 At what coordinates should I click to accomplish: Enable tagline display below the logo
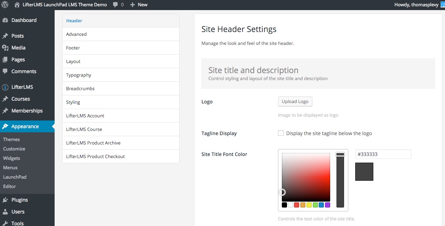click(x=281, y=133)
